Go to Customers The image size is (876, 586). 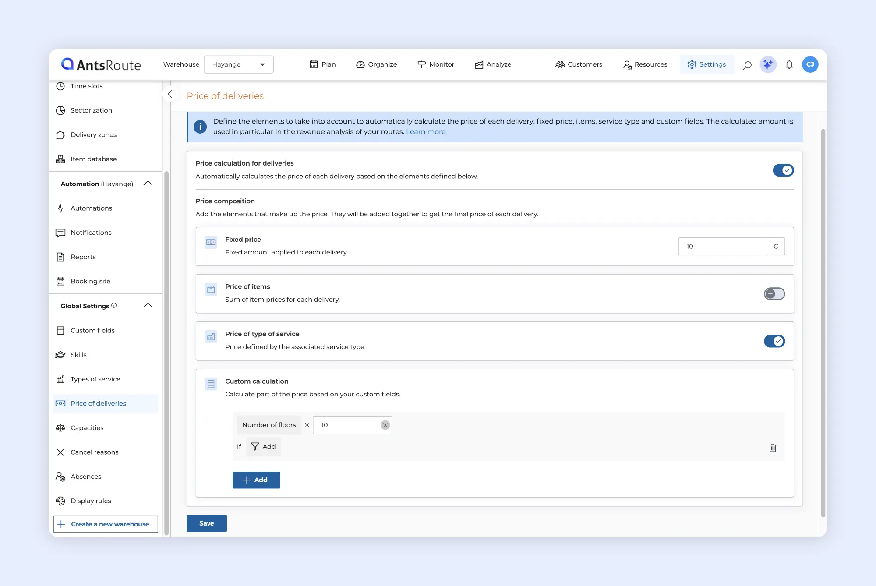579,64
